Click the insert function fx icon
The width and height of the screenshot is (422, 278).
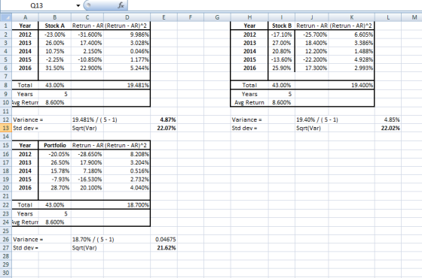[x=121, y=5]
